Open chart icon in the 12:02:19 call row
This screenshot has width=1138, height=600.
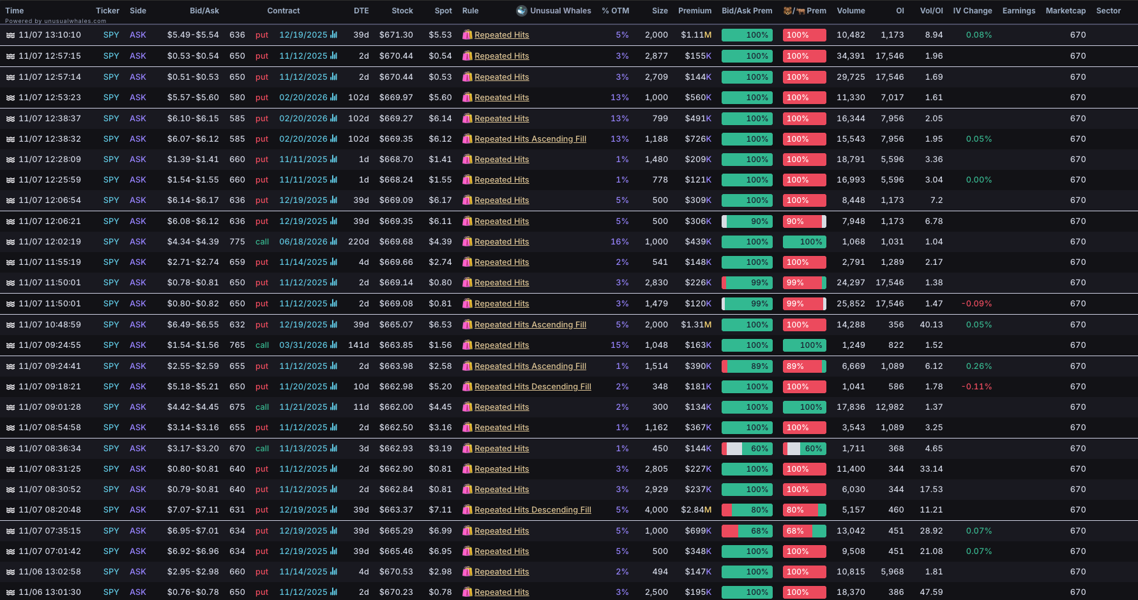pyautogui.click(x=333, y=242)
